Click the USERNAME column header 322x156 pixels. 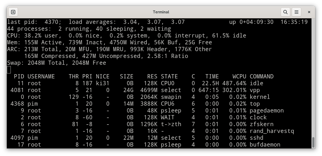click(x=41, y=77)
